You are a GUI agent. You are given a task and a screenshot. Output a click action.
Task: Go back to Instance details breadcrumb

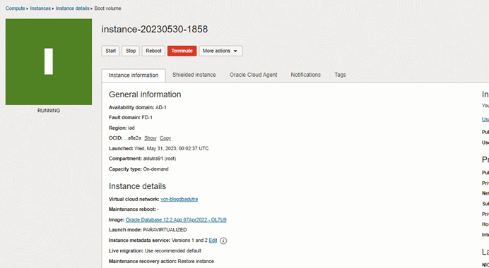(x=72, y=8)
